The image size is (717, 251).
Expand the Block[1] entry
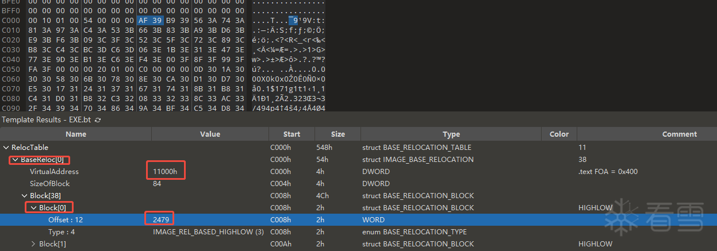pyautogui.click(x=34, y=244)
